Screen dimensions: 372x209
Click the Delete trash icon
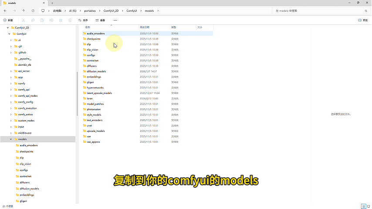click(x=70, y=20)
